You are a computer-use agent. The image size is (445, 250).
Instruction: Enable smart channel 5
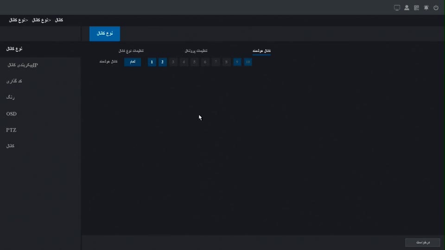click(x=195, y=62)
